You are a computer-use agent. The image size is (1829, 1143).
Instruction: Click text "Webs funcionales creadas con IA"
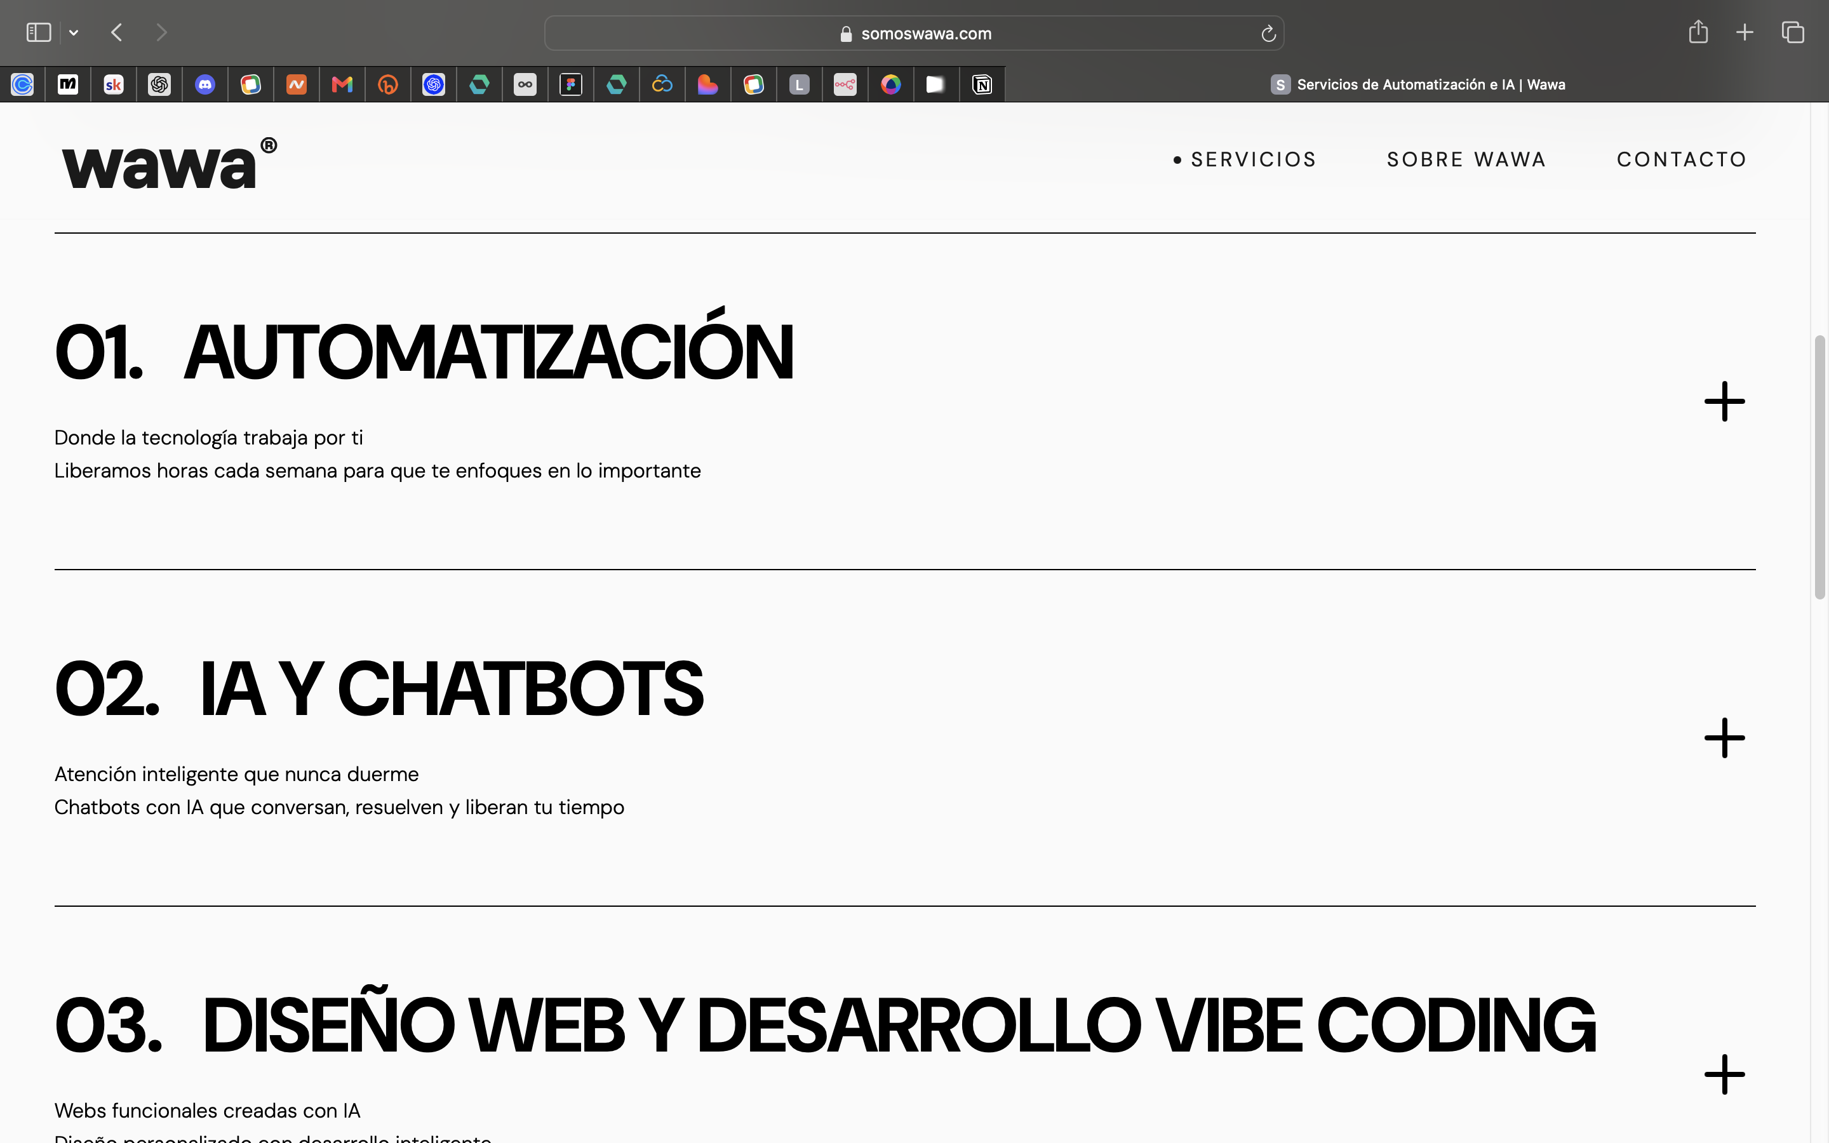point(207,1111)
